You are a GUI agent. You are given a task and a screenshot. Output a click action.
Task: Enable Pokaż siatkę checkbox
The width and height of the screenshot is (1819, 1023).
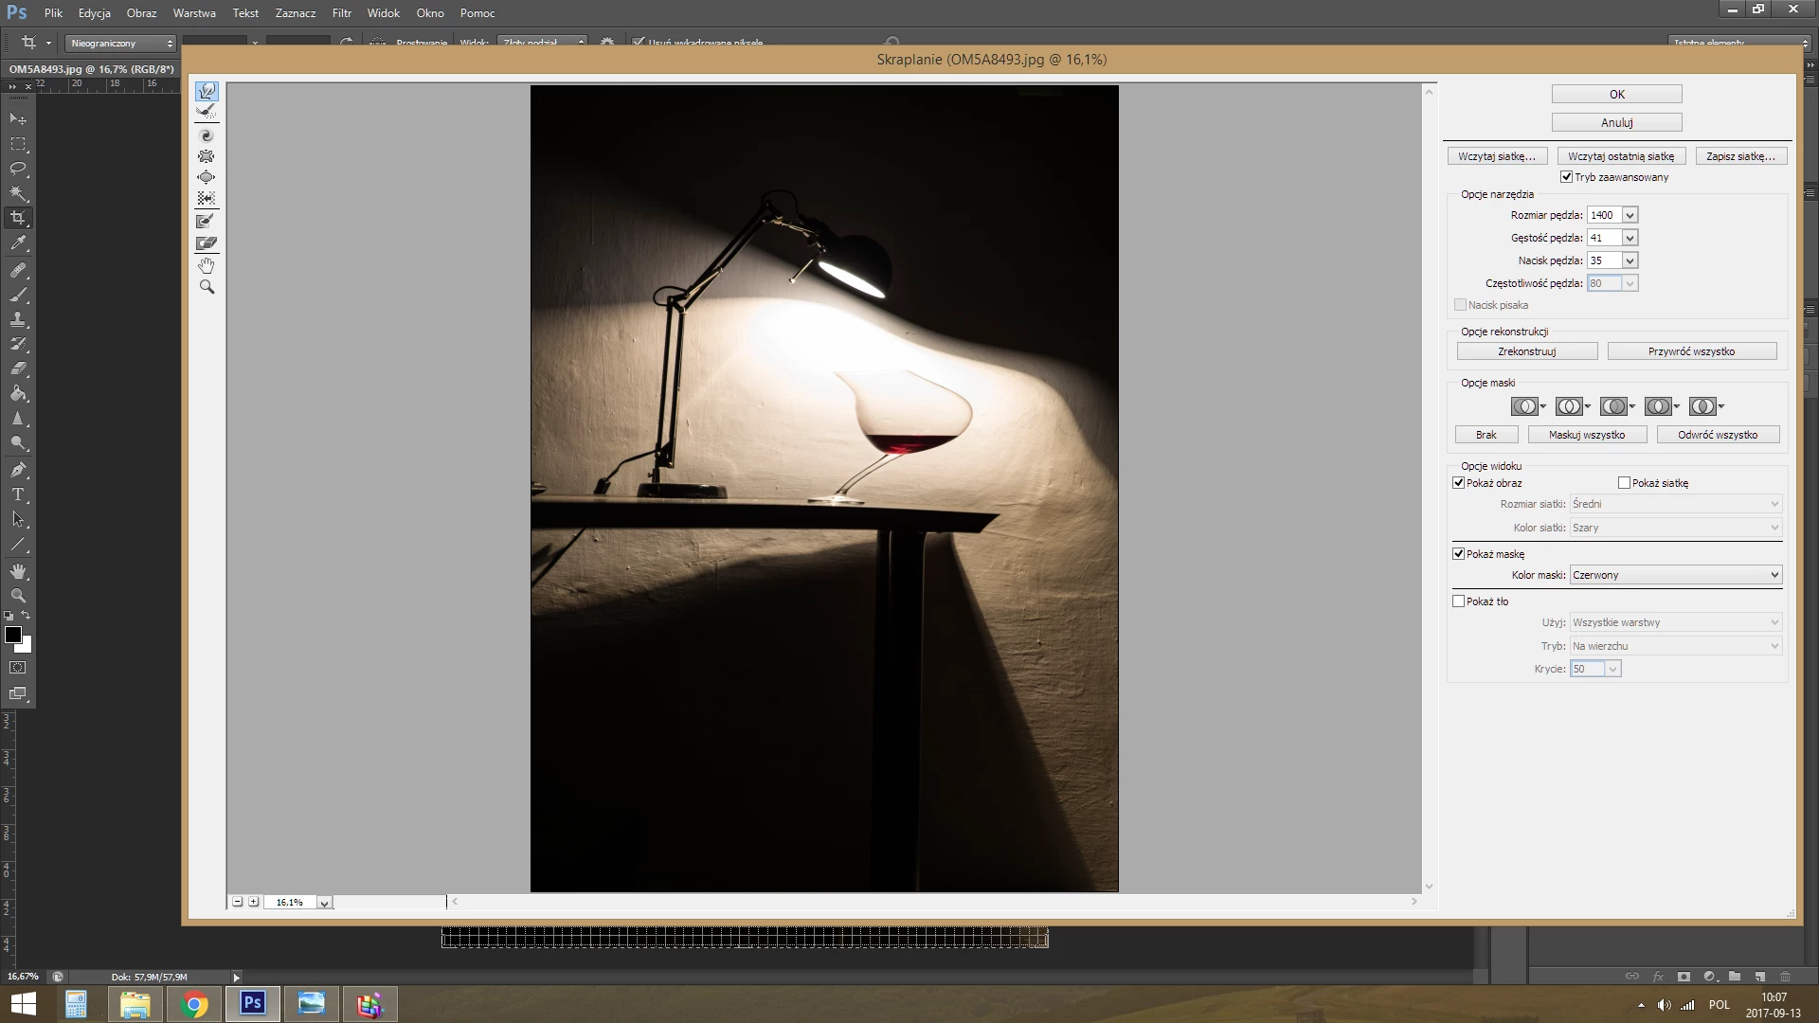pyautogui.click(x=1624, y=483)
